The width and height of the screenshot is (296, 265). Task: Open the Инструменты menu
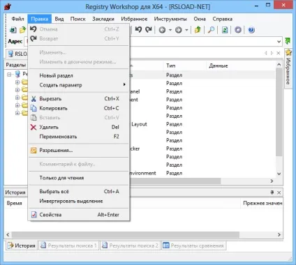[x=170, y=19]
